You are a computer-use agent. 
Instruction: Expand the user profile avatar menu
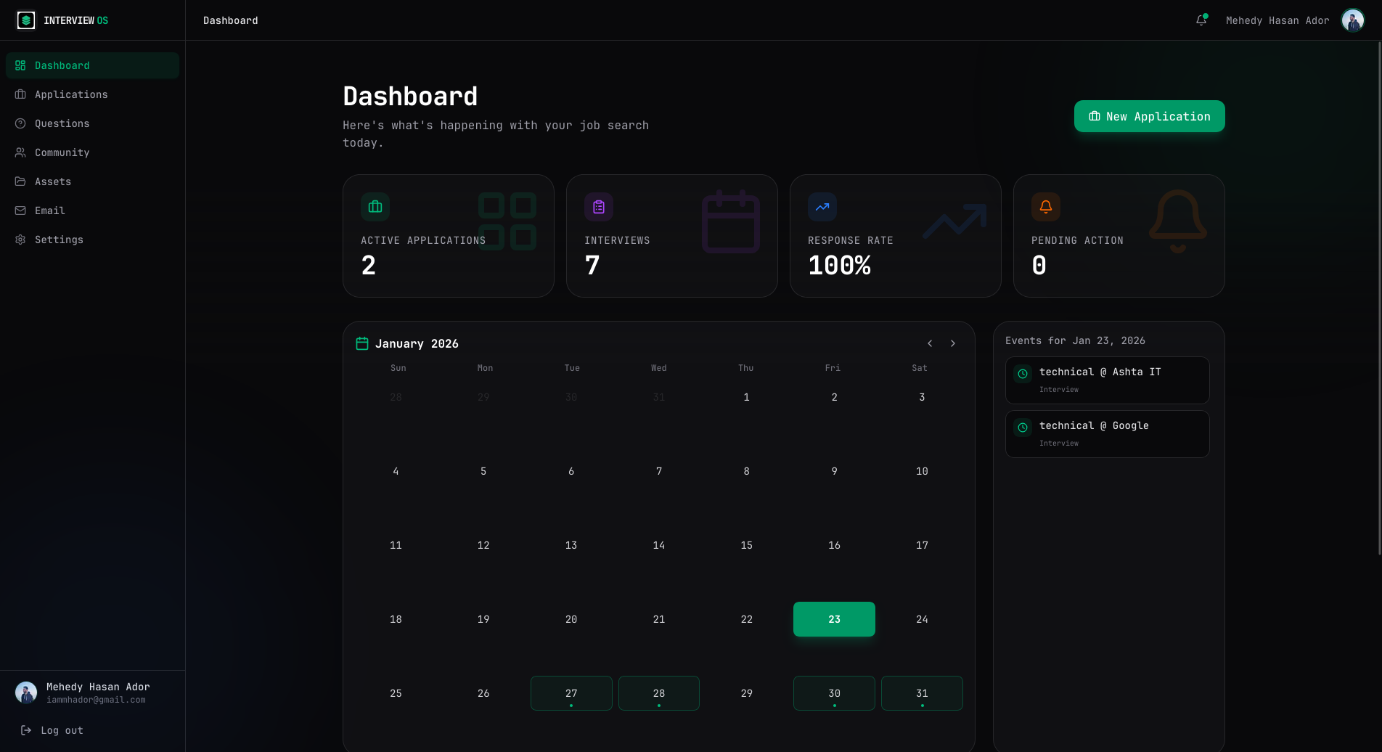click(1352, 20)
